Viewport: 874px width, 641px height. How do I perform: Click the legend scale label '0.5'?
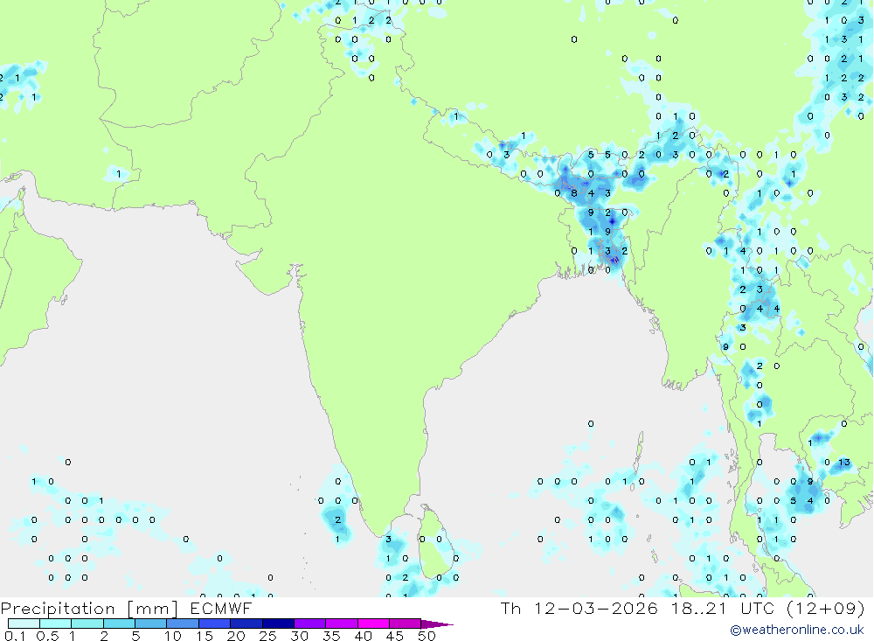tap(47, 636)
